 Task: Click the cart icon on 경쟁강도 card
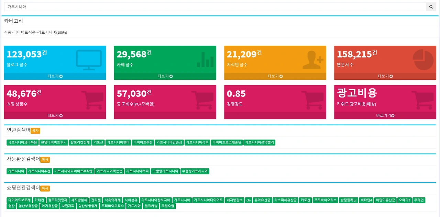(312, 100)
